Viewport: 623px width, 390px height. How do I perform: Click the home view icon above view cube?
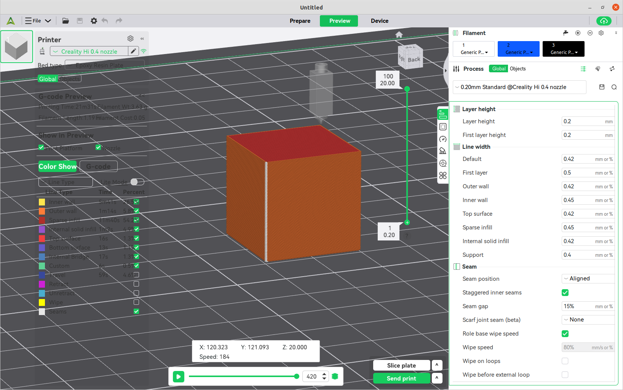point(399,35)
